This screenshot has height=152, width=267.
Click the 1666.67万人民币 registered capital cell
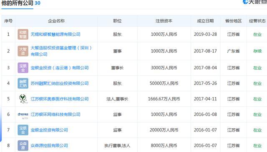coord(164,99)
